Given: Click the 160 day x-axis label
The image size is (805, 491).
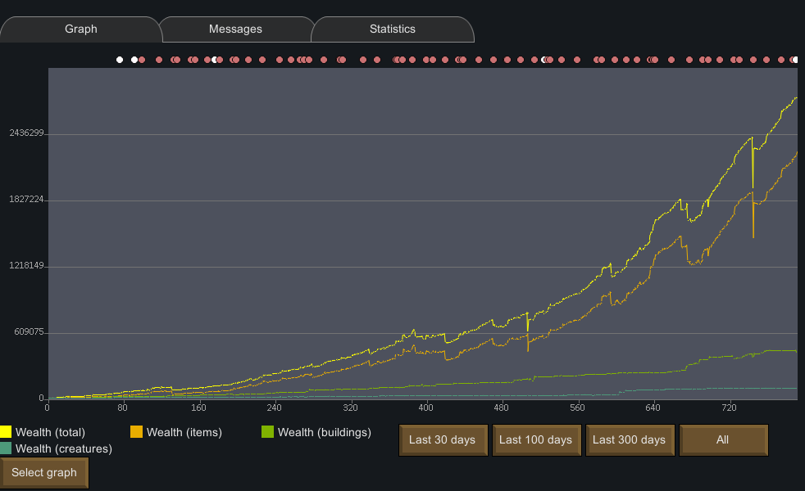Looking at the screenshot, I should [x=198, y=408].
